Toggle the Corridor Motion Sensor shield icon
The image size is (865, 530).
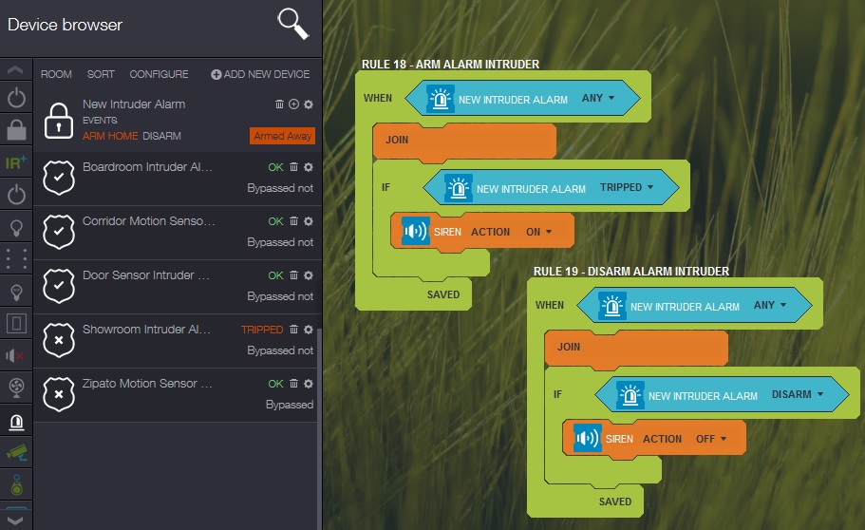59,232
